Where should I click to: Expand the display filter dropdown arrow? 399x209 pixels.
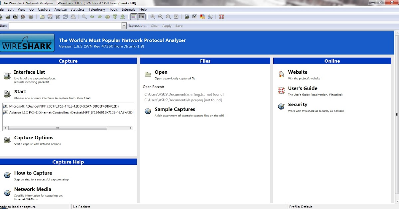tap(124, 26)
